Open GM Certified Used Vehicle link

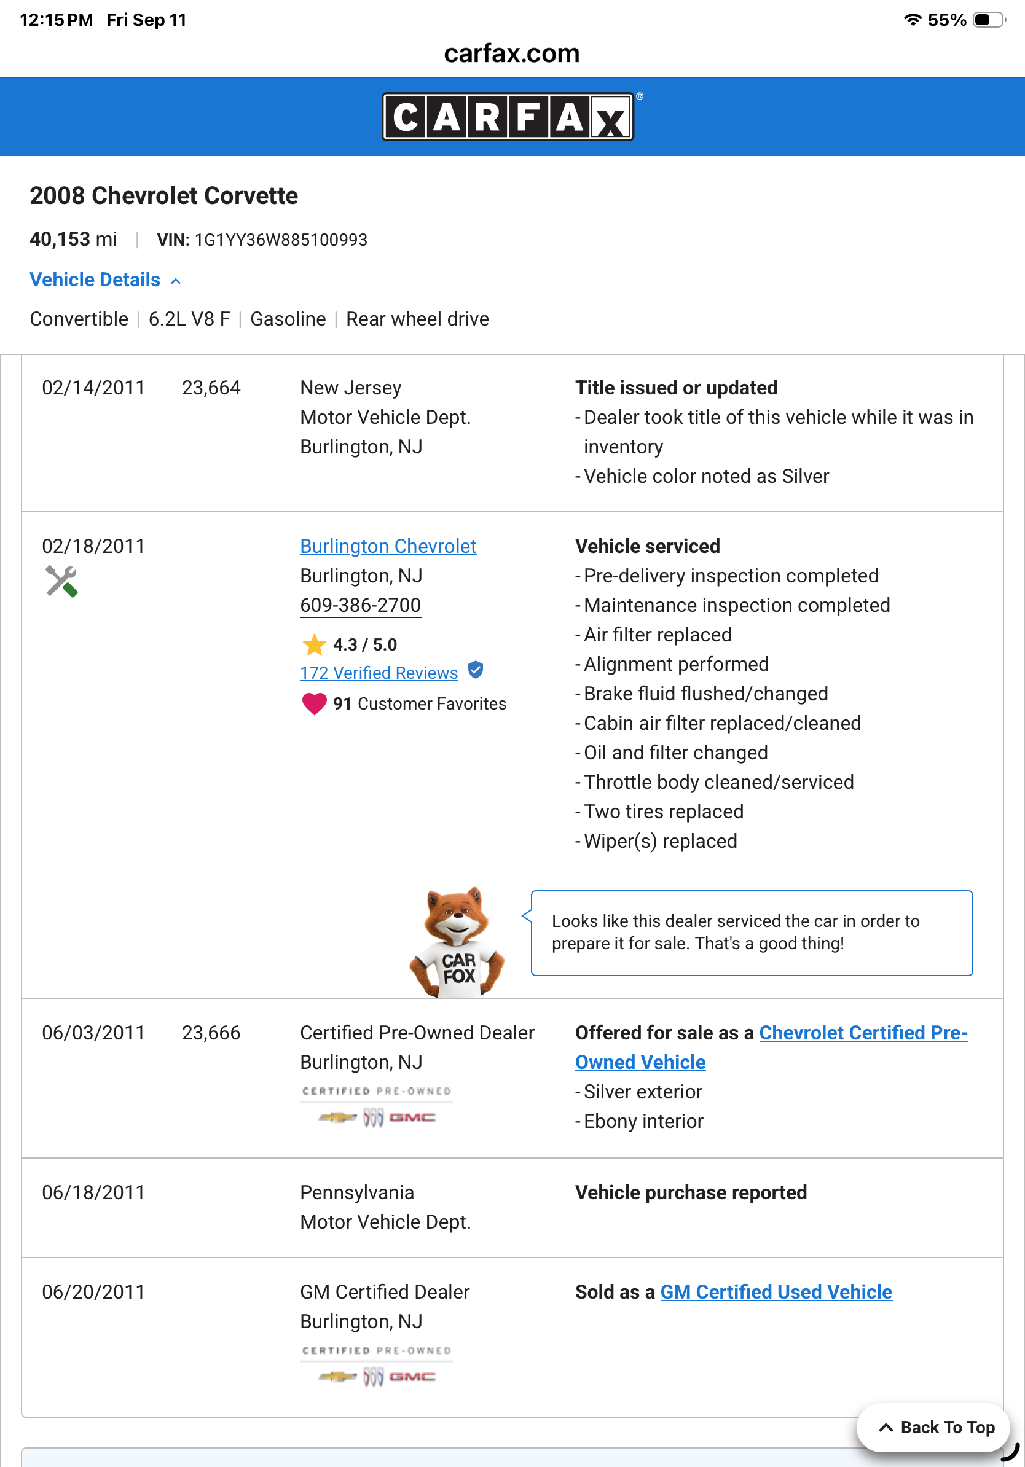tap(776, 1292)
